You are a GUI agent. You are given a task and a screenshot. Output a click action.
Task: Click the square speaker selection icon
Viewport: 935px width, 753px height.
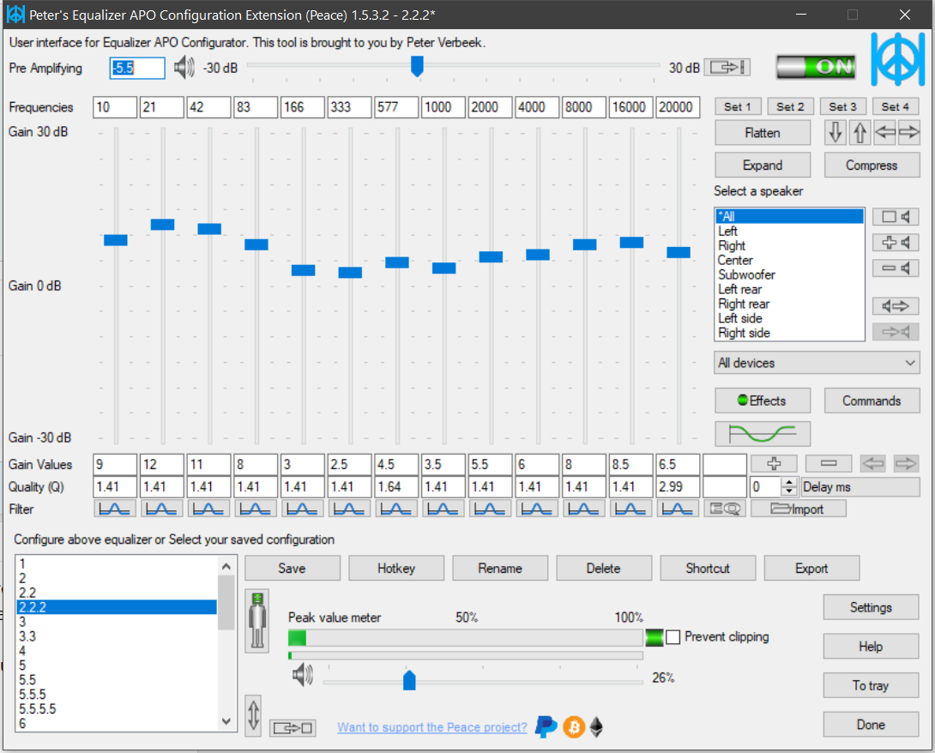point(895,217)
